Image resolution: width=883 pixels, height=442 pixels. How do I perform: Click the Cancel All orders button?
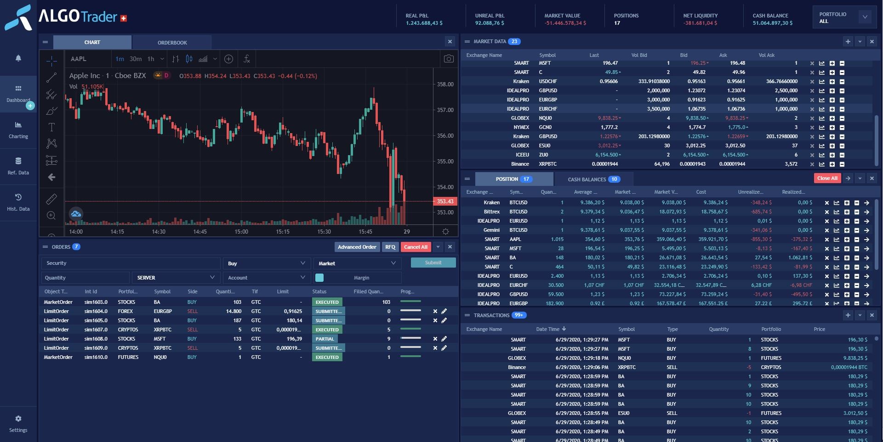coord(416,247)
